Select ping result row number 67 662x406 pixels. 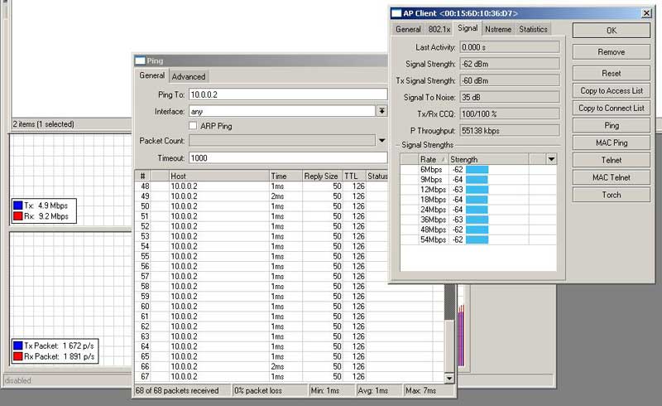pos(290,376)
